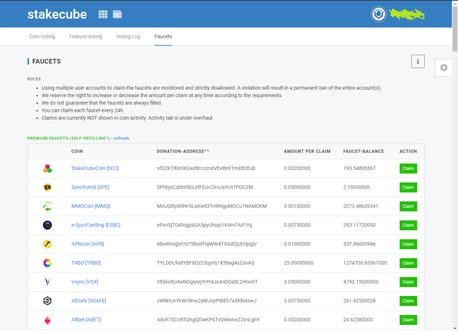Click the AllSafe hexagon logo icon

point(47,301)
